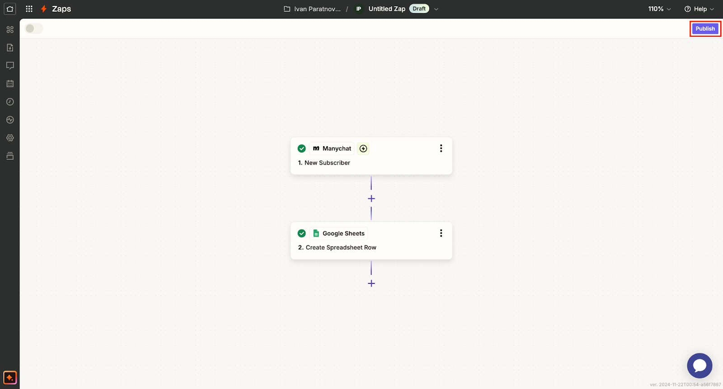Add a step after Google Sheets
Viewport: 723px width, 389px height.
(x=371, y=283)
